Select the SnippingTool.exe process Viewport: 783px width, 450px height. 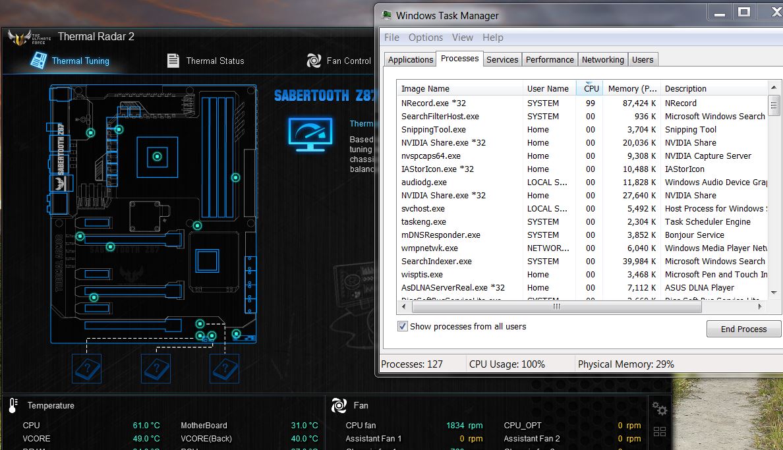(x=583, y=129)
